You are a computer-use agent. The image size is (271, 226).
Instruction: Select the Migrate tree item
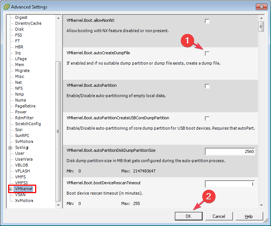(x=22, y=71)
